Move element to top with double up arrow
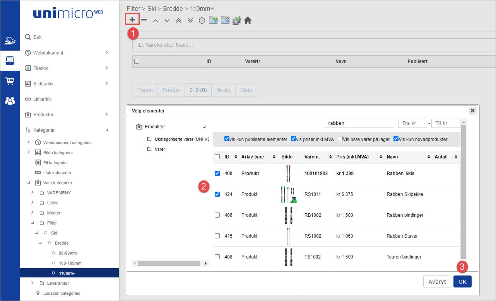This screenshot has width=496, height=301. (x=178, y=20)
